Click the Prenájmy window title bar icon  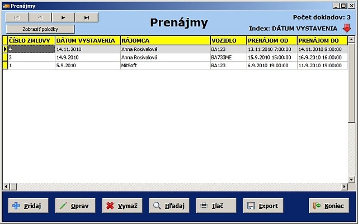point(6,6)
